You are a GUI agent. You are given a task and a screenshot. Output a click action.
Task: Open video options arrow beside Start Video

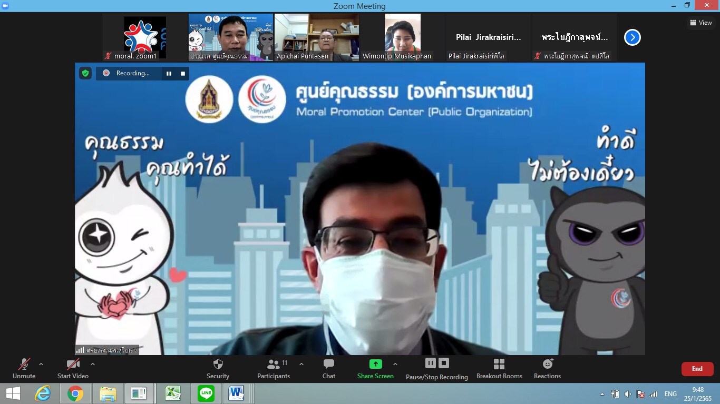point(93,364)
